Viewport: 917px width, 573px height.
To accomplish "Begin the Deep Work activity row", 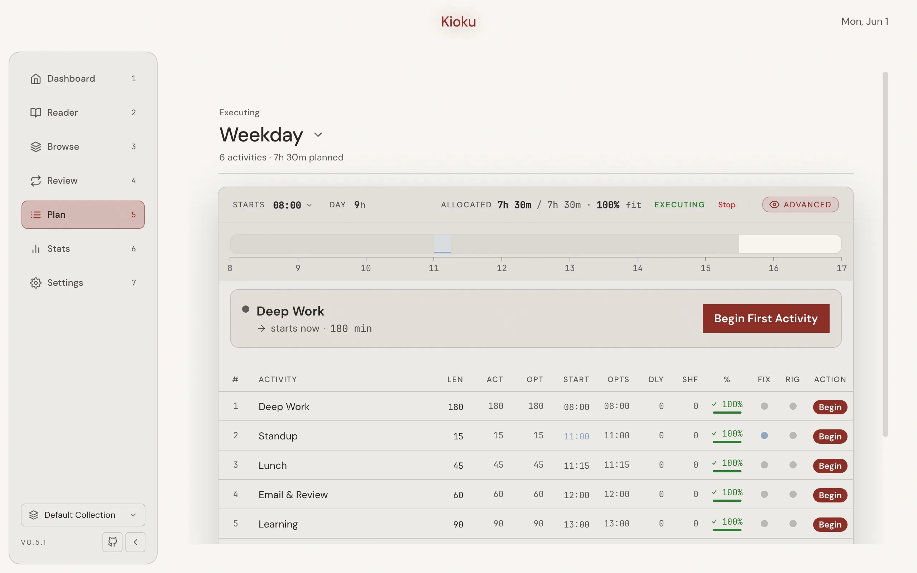I will [830, 407].
